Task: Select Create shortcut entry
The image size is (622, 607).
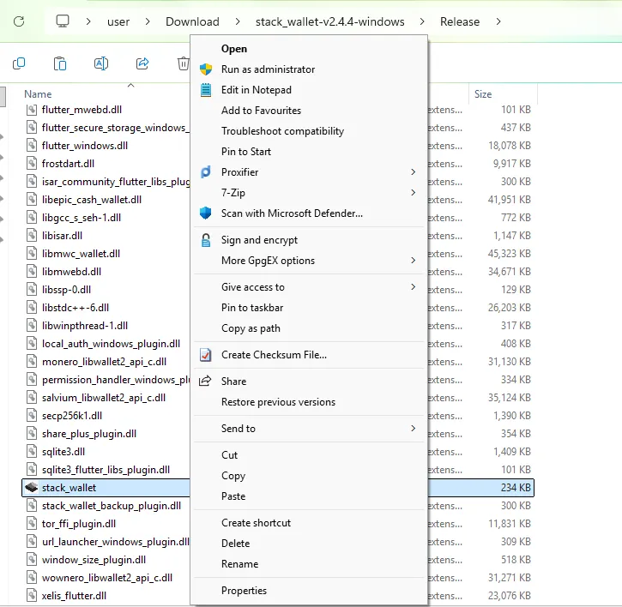Action: tap(309, 523)
